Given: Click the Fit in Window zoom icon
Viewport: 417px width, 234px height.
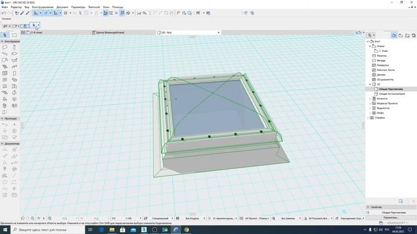Looking at the screenshot, I should point(50,218).
